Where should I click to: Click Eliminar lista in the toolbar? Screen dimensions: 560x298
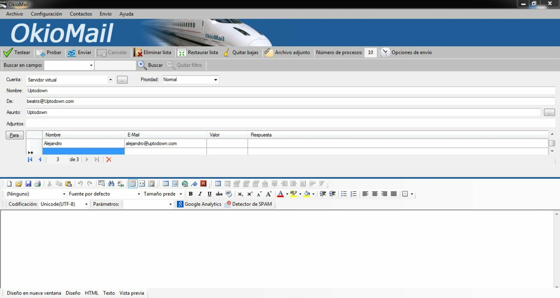tap(153, 53)
